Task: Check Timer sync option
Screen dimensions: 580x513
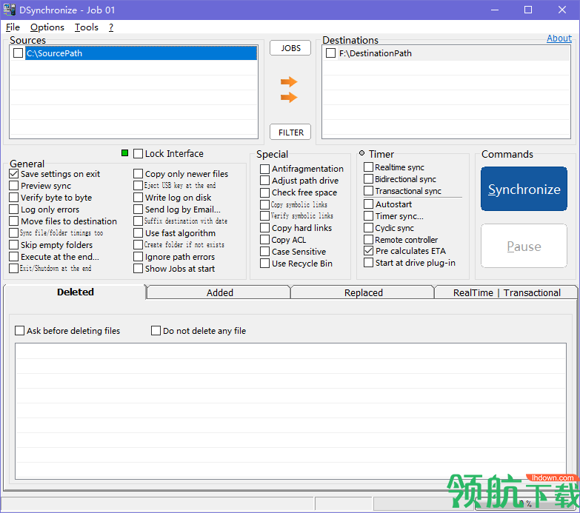Action: pos(368,216)
